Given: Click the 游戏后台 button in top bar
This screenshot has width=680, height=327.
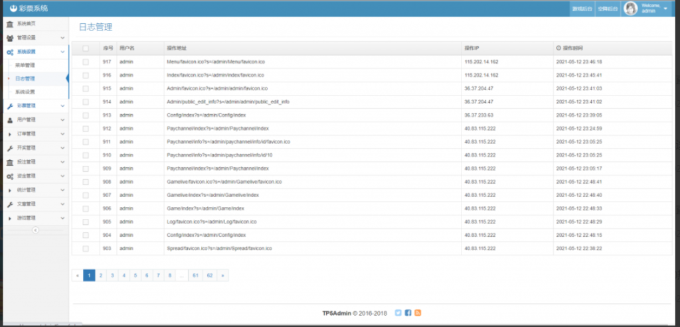Looking at the screenshot, I should 582,9.
